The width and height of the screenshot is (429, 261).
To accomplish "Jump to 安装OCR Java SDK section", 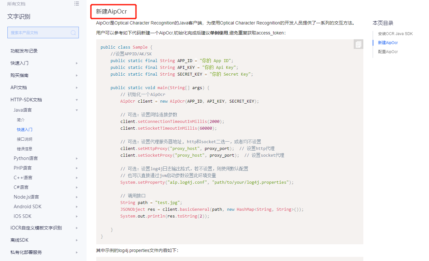I will click(395, 34).
